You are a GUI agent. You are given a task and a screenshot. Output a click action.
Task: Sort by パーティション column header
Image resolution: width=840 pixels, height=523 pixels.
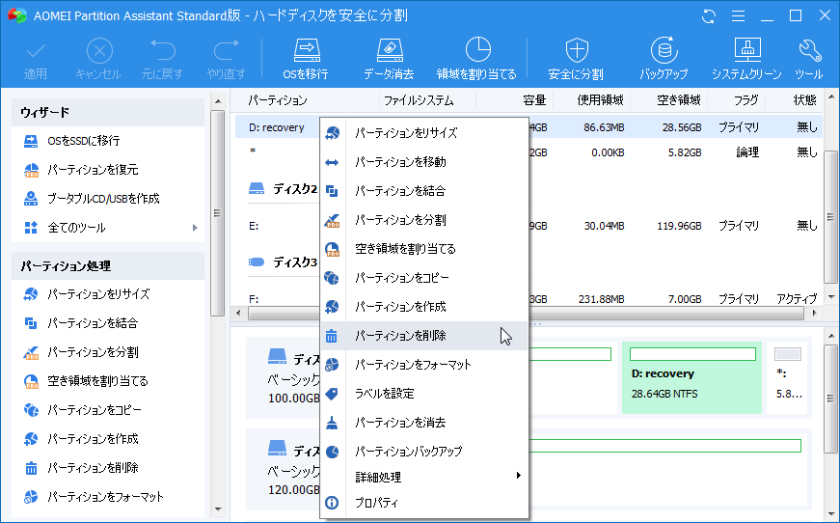278,100
